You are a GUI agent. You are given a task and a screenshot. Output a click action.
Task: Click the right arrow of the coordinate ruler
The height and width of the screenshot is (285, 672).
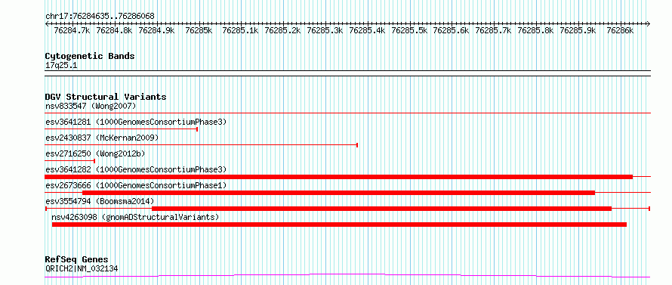tap(649, 24)
